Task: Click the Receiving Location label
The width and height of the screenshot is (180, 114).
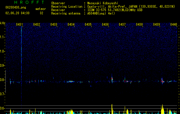Action: [67, 7]
